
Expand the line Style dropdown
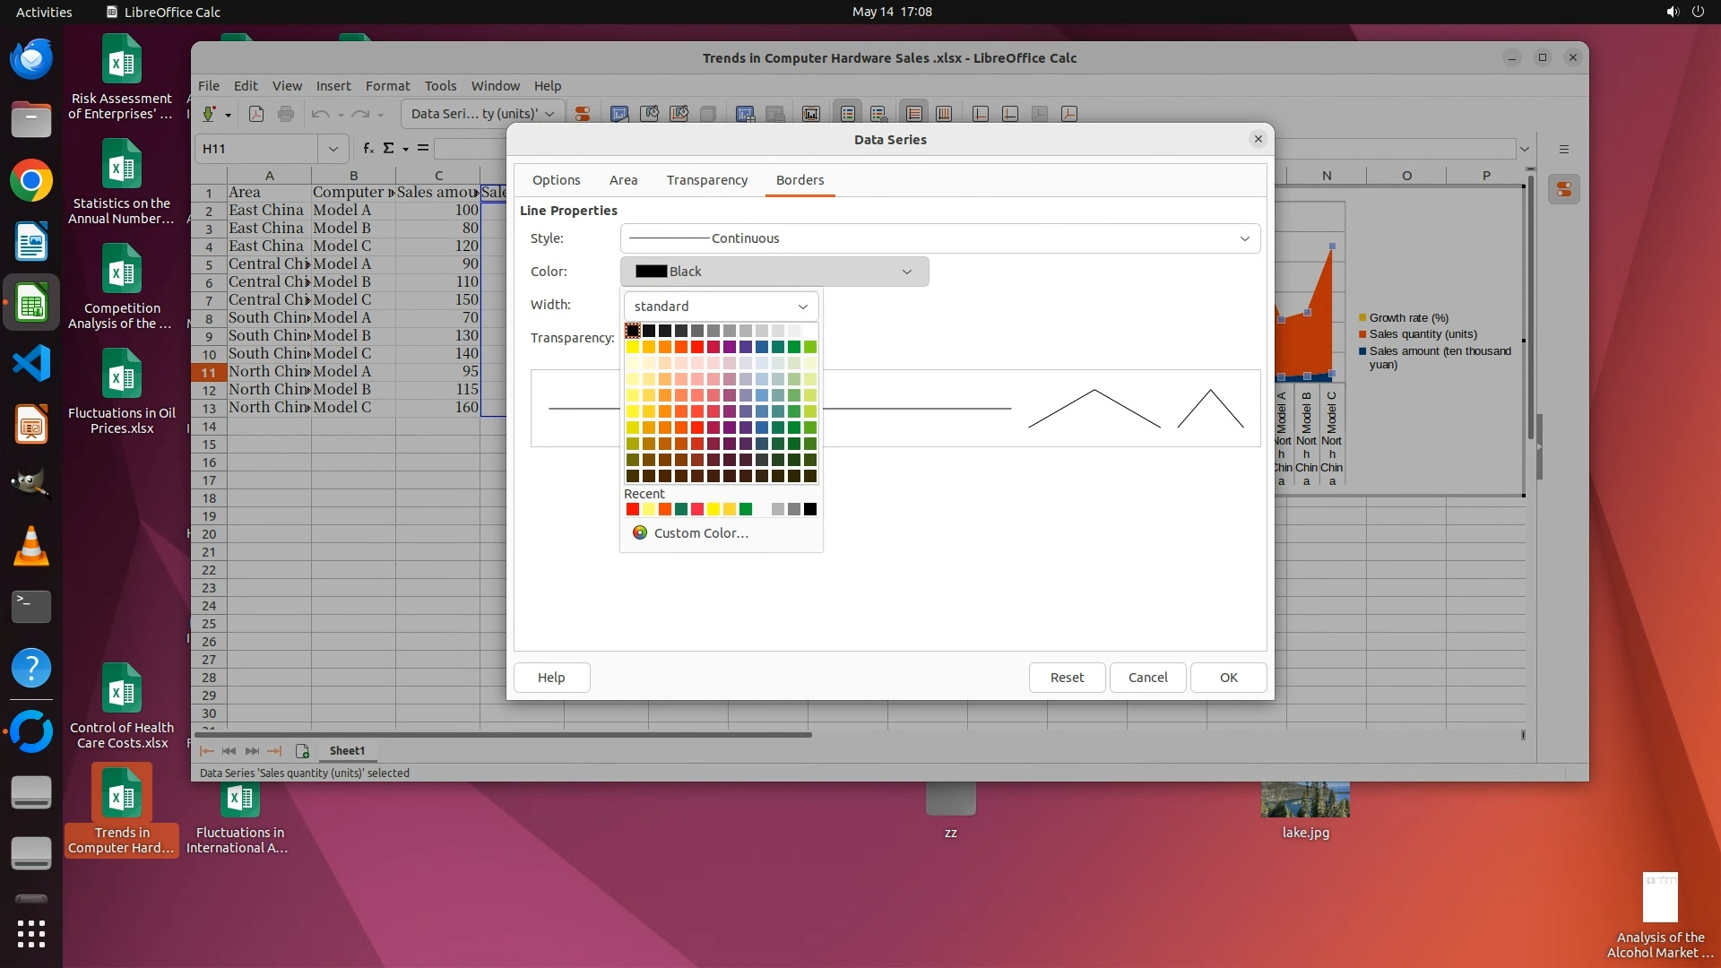tap(1244, 238)
